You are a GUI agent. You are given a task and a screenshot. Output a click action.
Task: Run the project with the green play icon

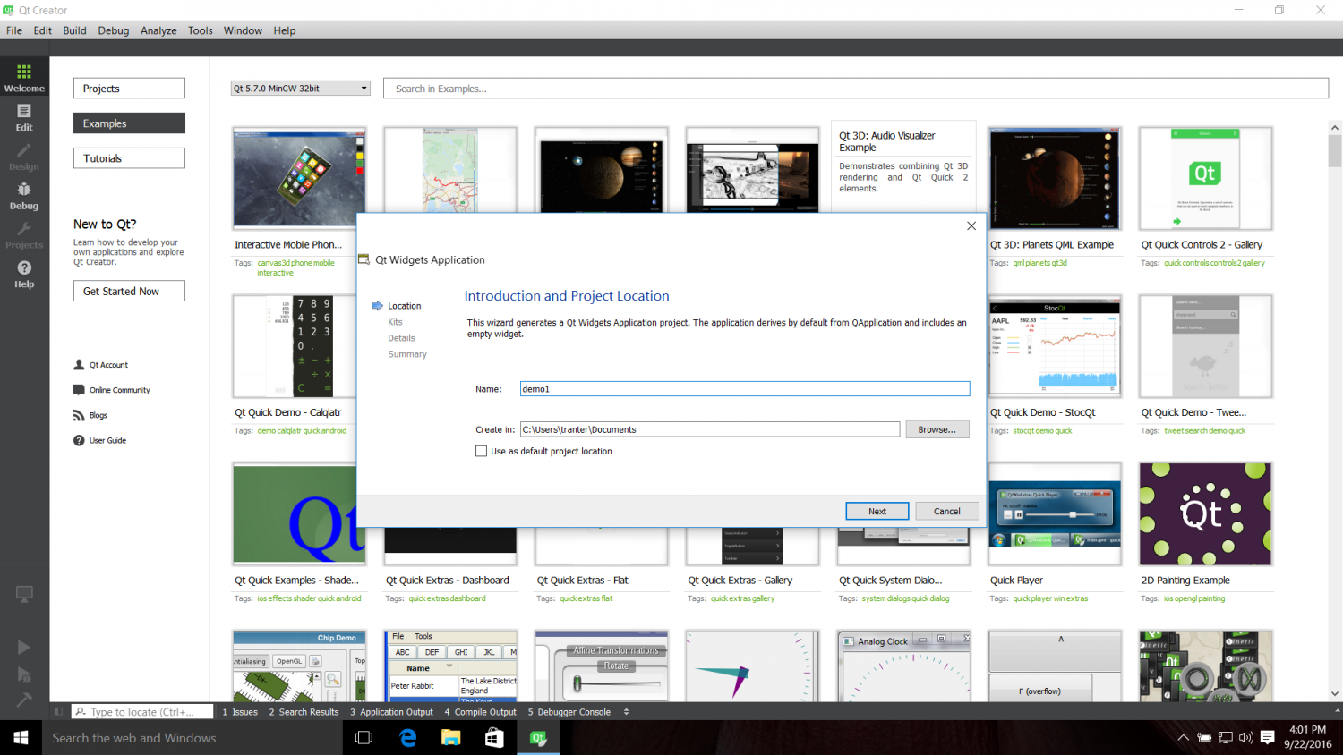24,647
